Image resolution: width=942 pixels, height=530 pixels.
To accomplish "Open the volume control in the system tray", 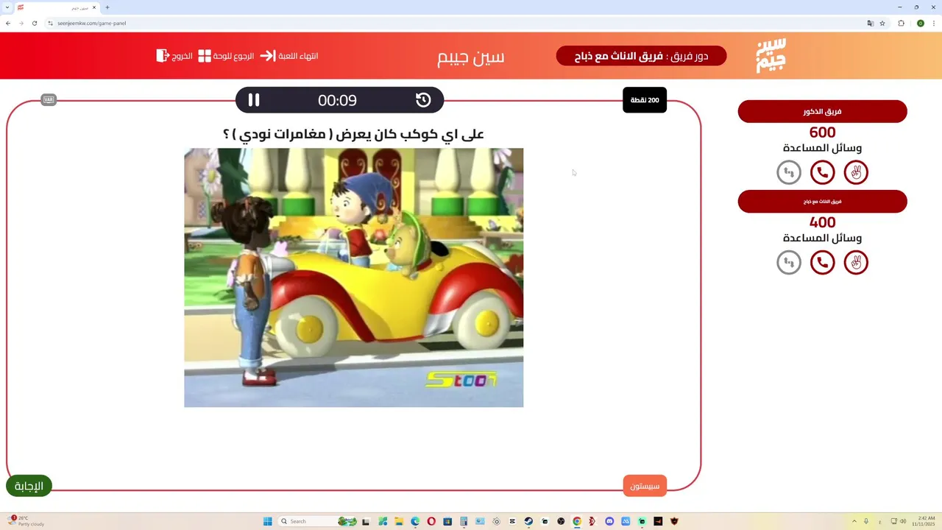I will (x=904, y=521).
